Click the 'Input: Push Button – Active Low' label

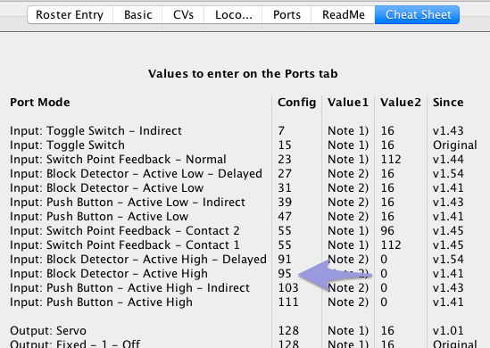99,217
